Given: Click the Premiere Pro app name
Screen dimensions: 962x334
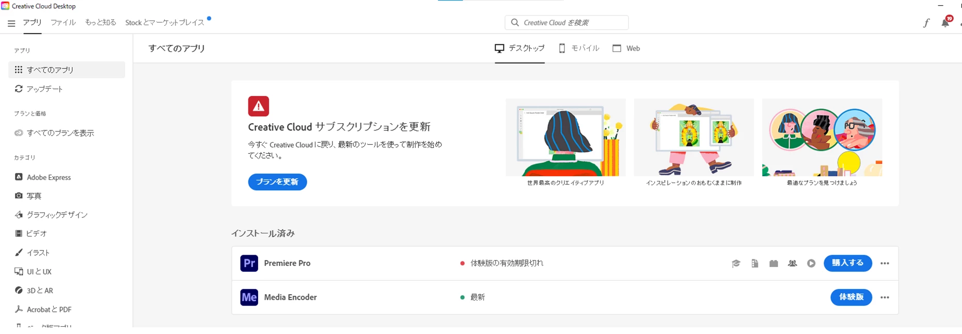Looking at the screenshot, I should [287, 263].
